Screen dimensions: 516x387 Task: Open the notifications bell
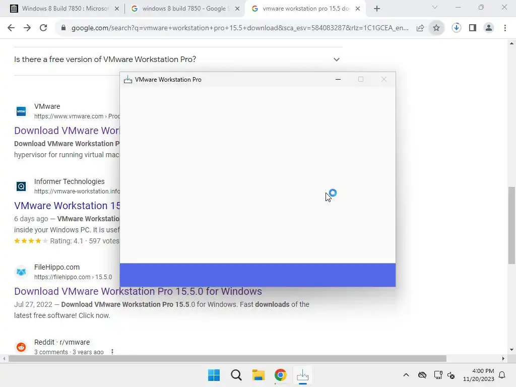[502, 375]
